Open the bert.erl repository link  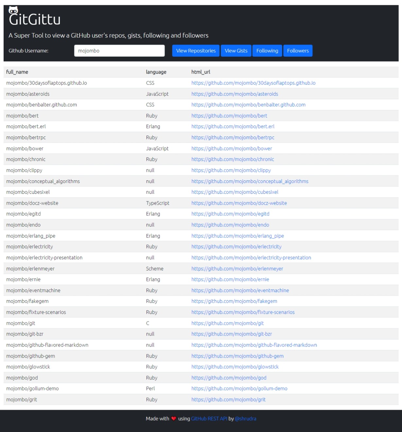(233, 127)
